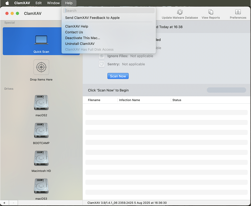Select the macOS2 drive icon
Viewport: 251px width, 206px height.
coord(41,103)
